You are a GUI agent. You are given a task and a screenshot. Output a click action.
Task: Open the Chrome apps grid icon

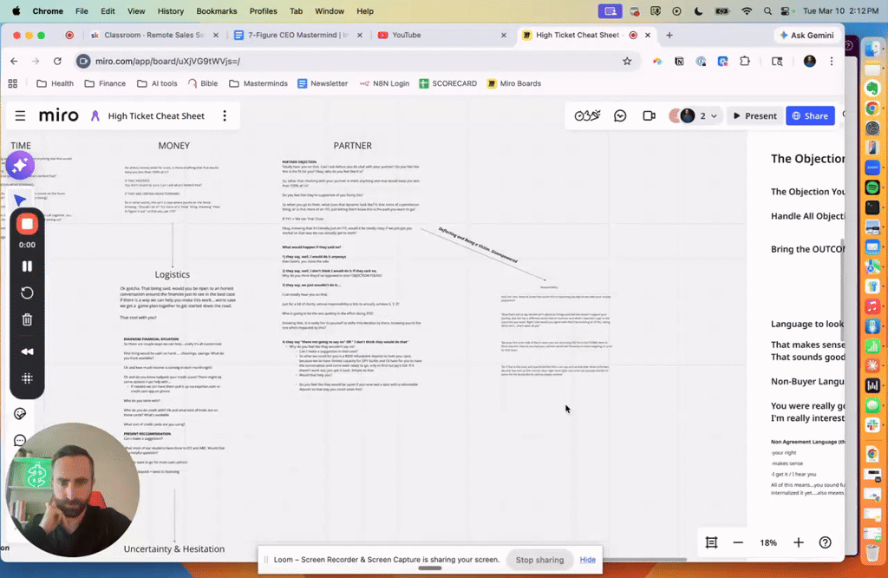[12, 83]
